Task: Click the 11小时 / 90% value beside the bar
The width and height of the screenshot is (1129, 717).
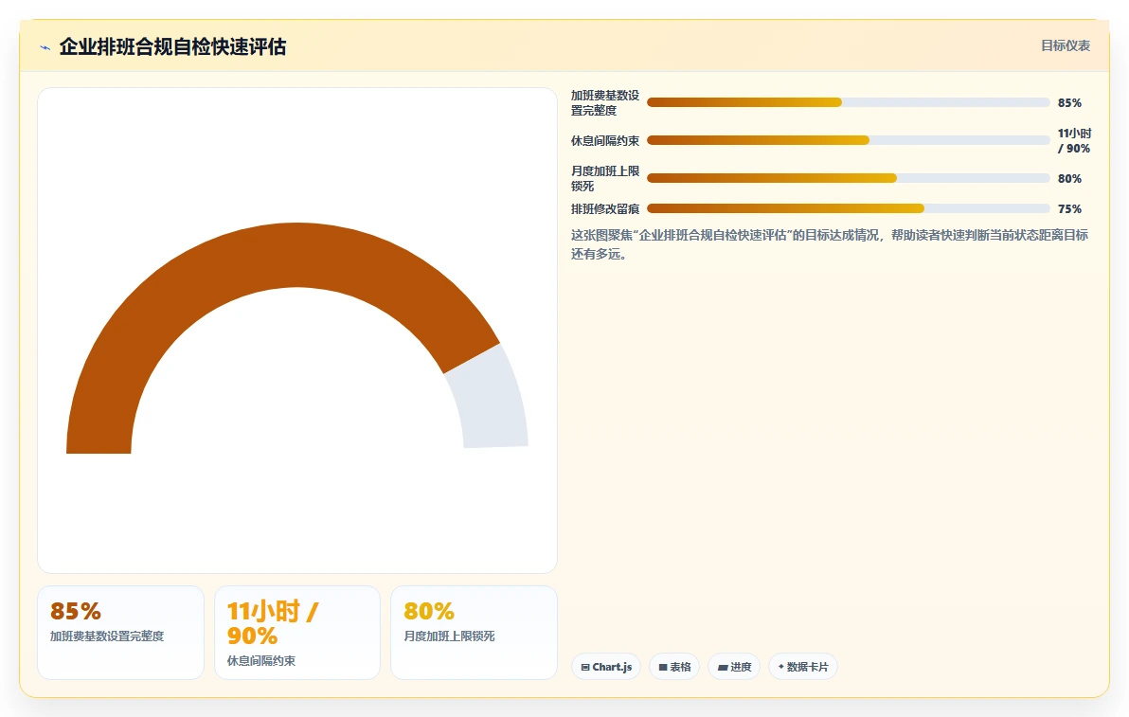Action: click(x=1074, y=141)
